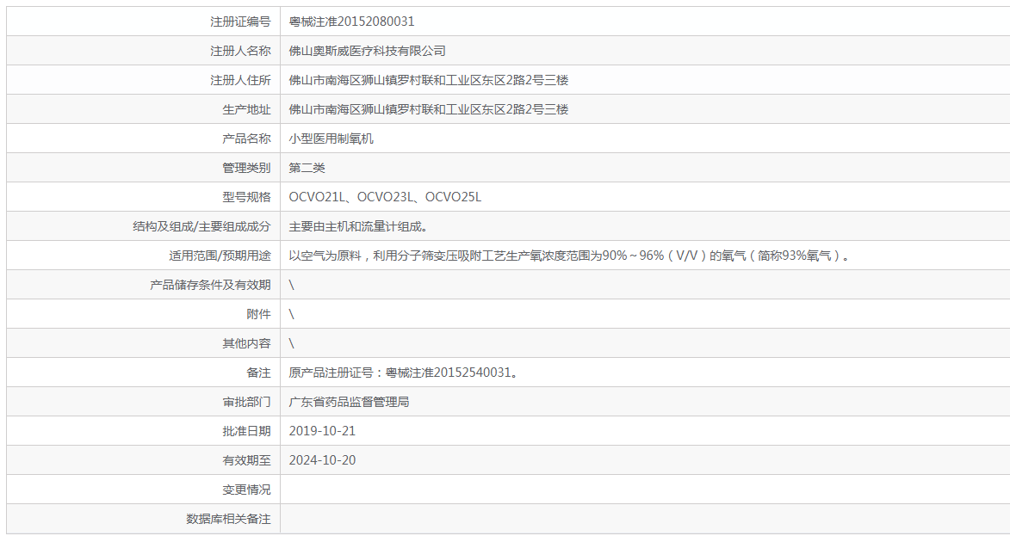Screen dimensions: 1010x536
Task: Select the remark 原产品注册证号：粤械注准20152540031。
Action: [404, 373]
